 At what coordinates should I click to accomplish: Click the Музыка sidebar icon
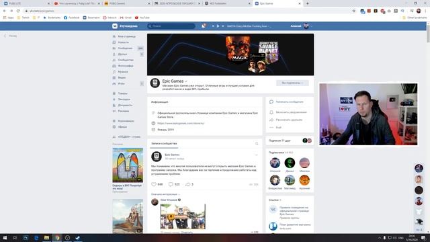(114, 72)
